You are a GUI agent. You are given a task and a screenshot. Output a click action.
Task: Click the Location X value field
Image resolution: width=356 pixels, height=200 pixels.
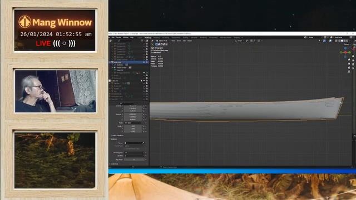pos(133,106)
